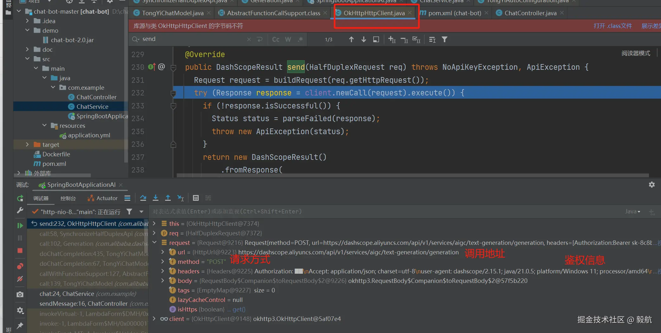Pin the debug tab with the pin icon
Image resolution: width=661 pixels, height=333 pixels.
(20, 325)
